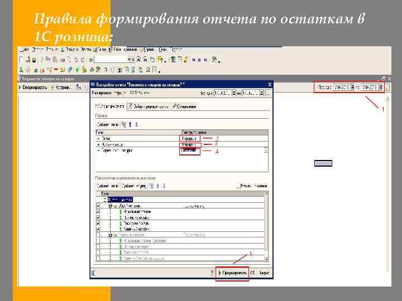Open the Сервис menu
The width and height of the screenshot is (402, 301).
[149, 50]
